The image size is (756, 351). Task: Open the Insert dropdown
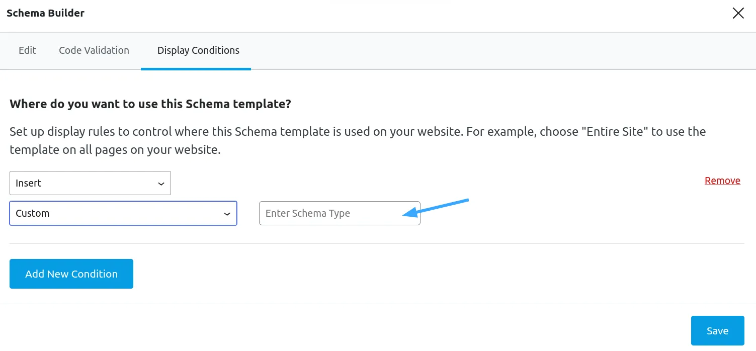90,183
